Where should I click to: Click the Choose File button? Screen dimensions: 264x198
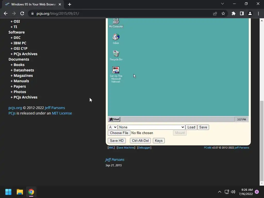coord(119,133)
